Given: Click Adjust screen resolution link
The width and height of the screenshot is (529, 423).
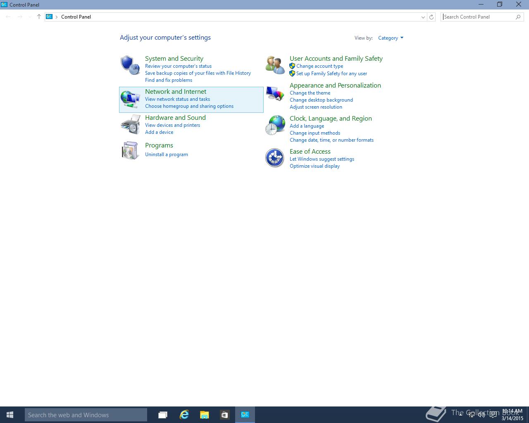Looking at the screenshot, I should (x=316, y=107).
